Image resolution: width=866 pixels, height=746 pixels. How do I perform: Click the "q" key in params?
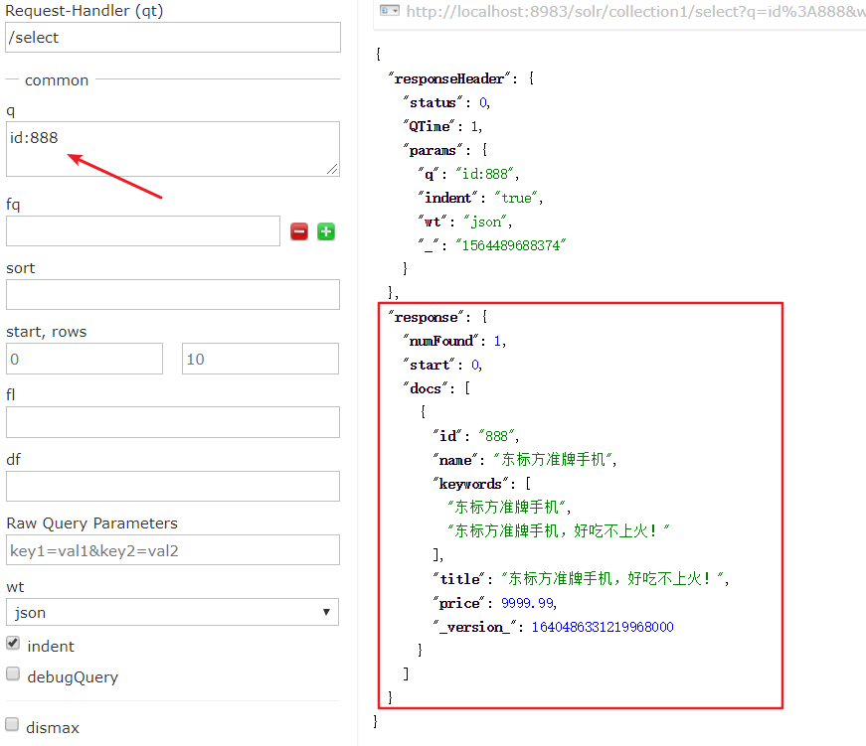(430, 175)
